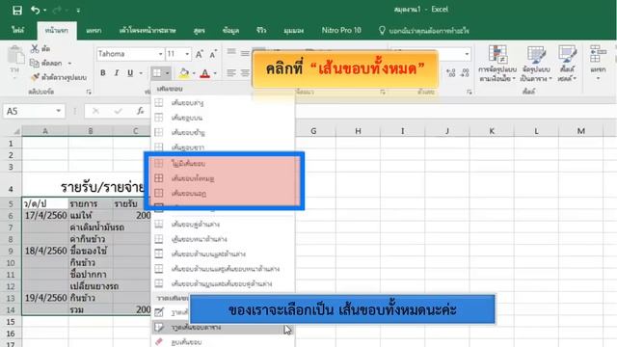This screenshot has width=617, height=347.
Task: Open the ข้อมูล (Data) ribbon tab
Action: [x=230, y=30]
